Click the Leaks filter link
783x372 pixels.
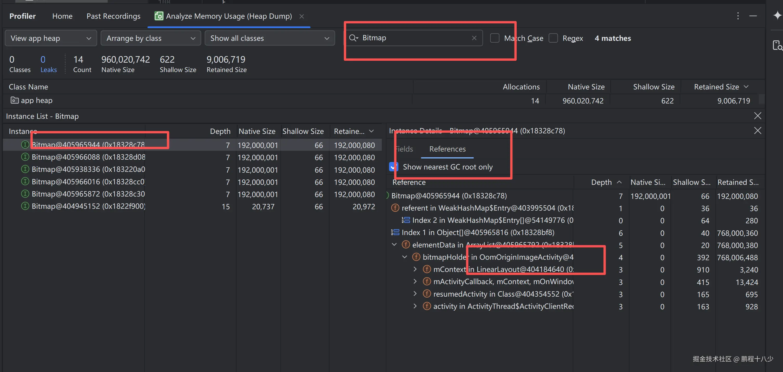48,70
